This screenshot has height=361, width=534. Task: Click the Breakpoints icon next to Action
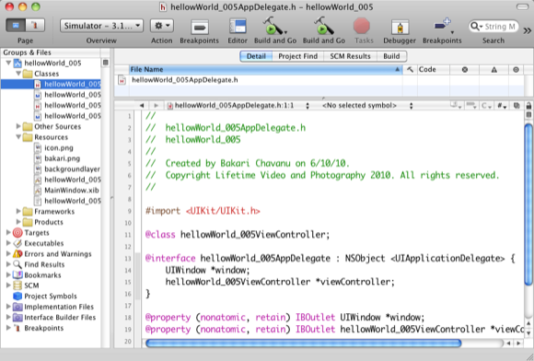[x=200, y=28]
